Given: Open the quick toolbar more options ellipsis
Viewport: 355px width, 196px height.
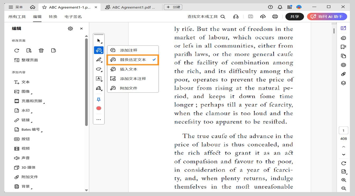Looking at the screenshot, I should click(99, 120).
